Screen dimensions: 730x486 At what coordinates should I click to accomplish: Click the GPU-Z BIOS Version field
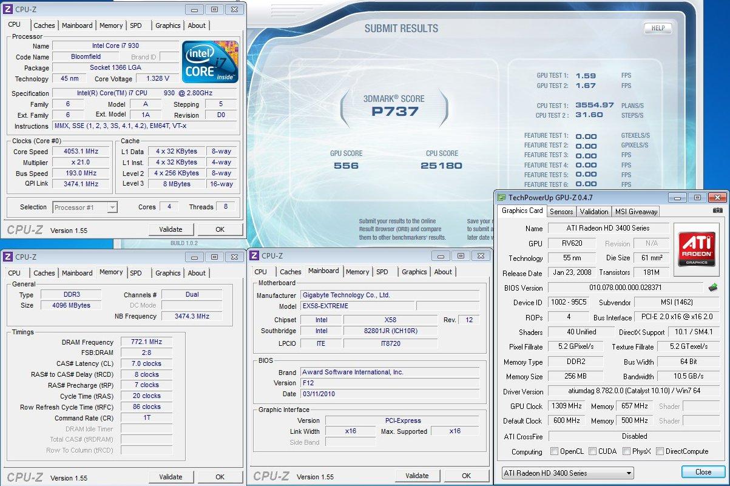click(x=625, y=288)
